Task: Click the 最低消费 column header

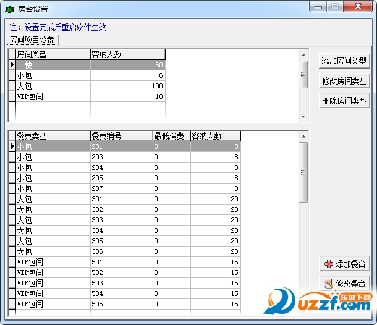Action: coord(172,136)
